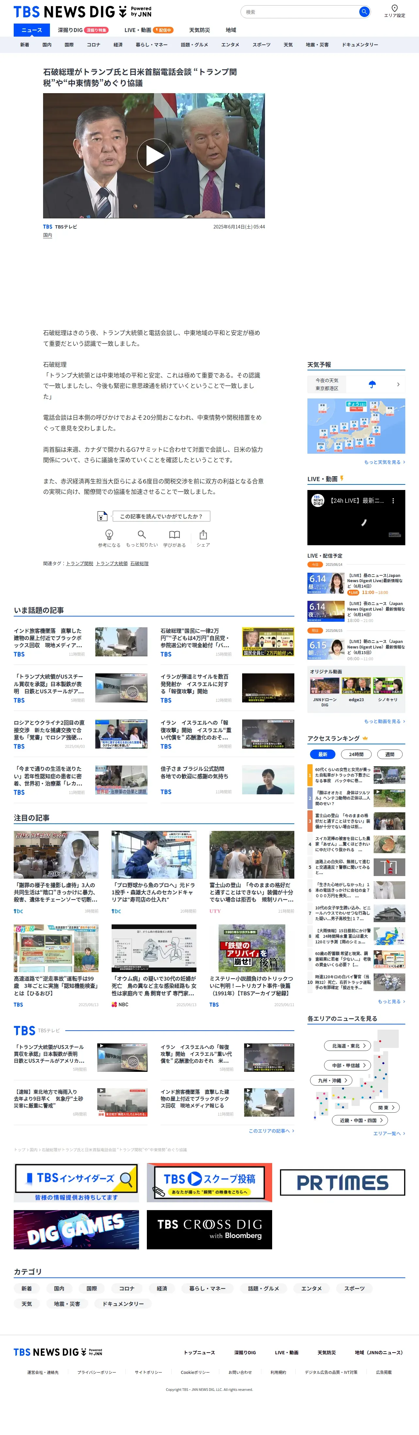
Task: Click the umbrella weather icon for 東京都港区
Action: click(372, 384)
